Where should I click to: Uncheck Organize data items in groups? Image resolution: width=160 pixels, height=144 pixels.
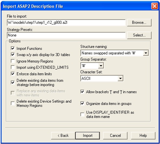tap(82, 103)
